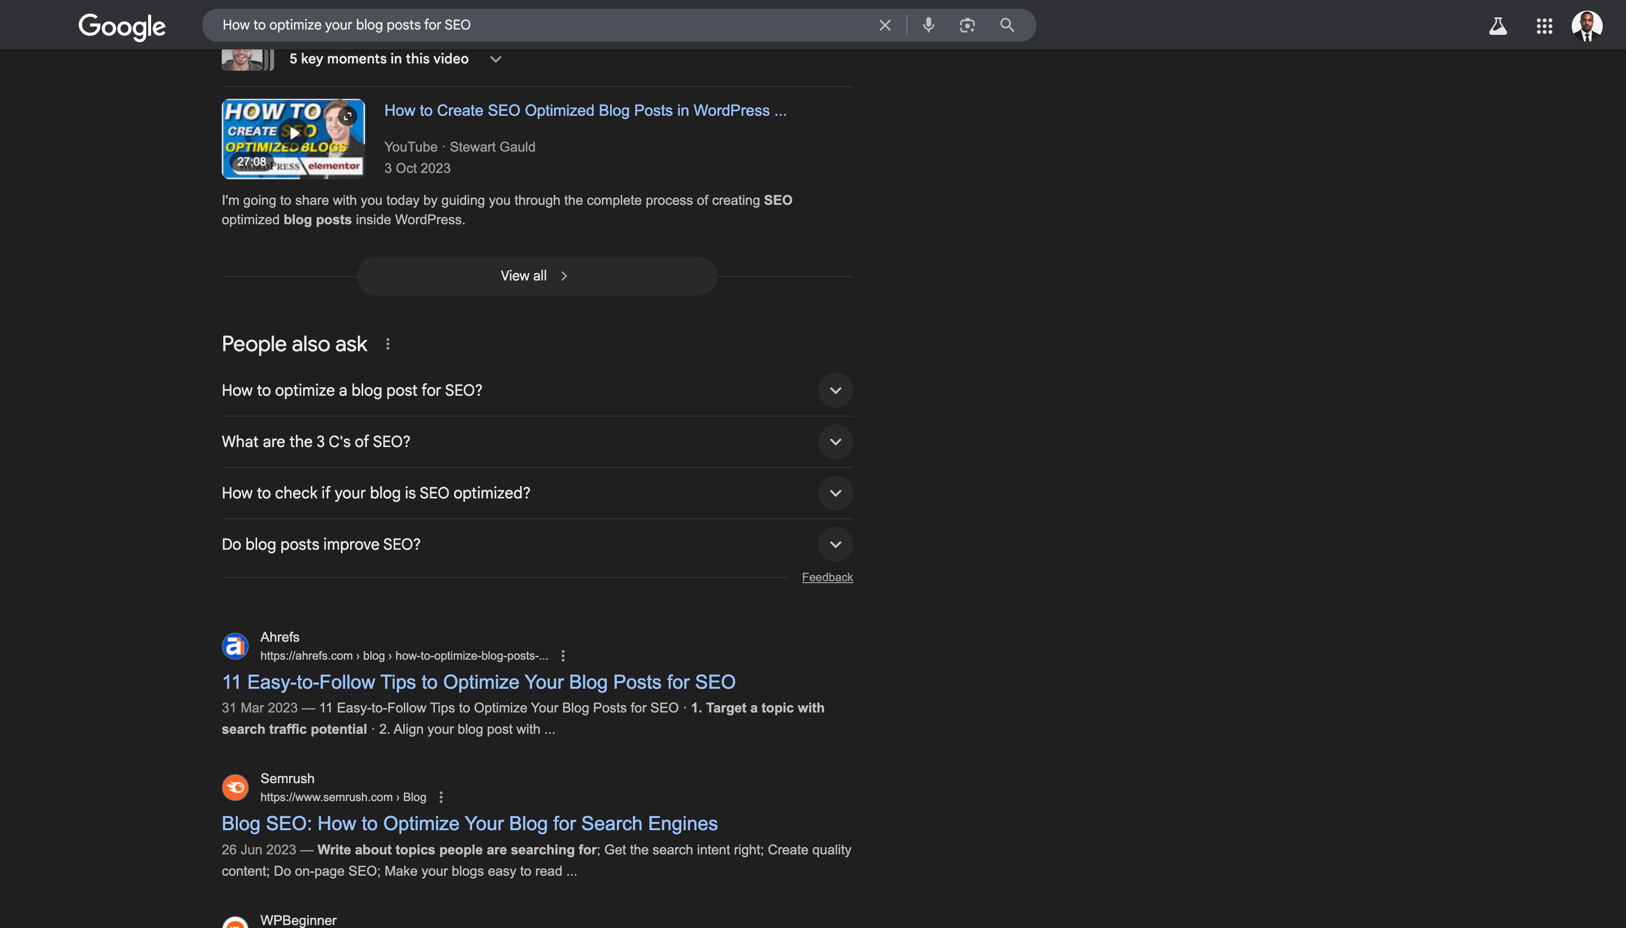Go to Google home via logo
The image size is (1626, 928).
pyautogui.click(x=122, y=26)
